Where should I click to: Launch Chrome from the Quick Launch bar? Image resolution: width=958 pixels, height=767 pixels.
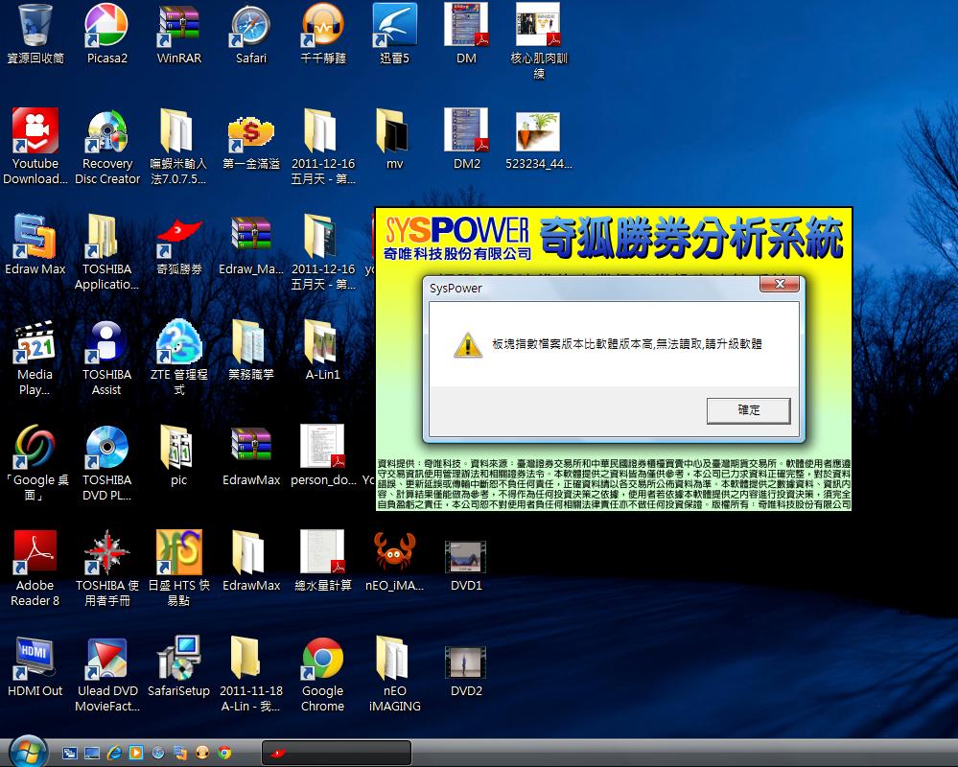pos(224,753)
